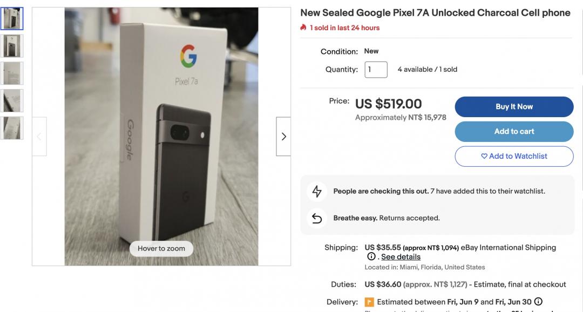The image size is (583, 312).
Task: Click the Hover to zoom label
Action: [161, 248]
